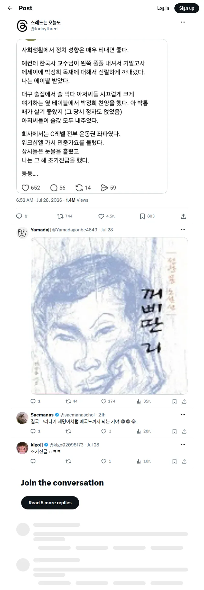This screenshot has height=590, width=204.
Task: Bookmark the Saemanas reply
Action: pos(174,431)
